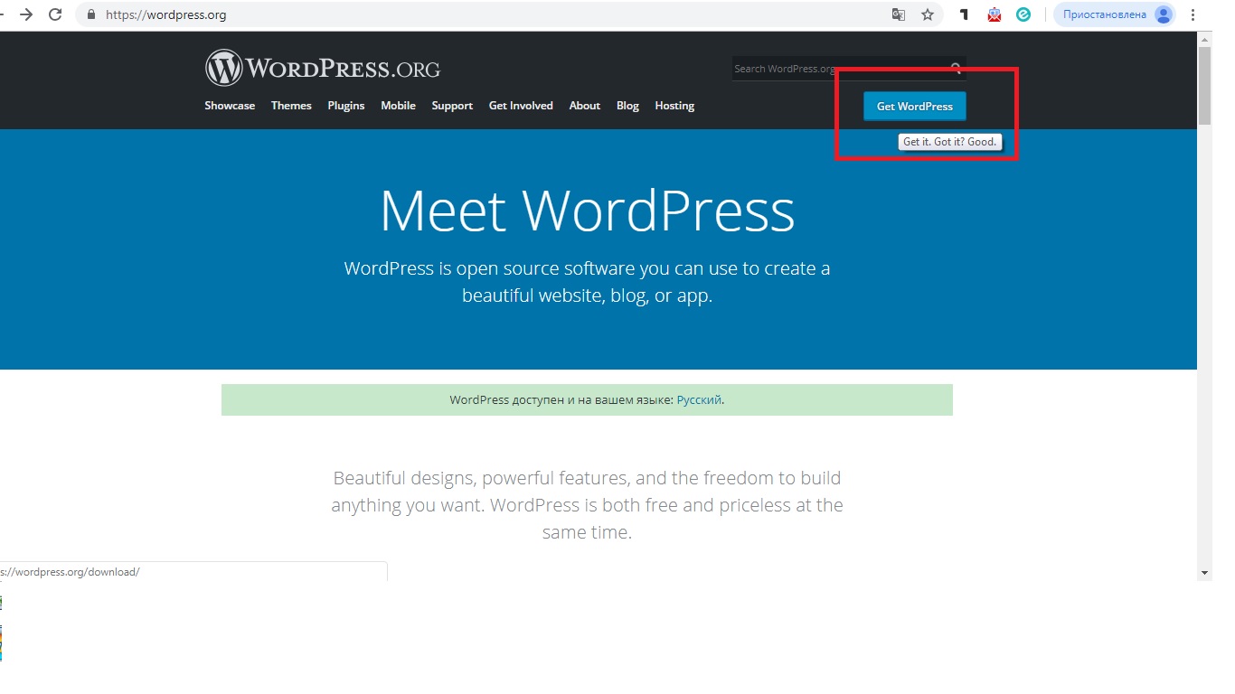This screenshot has width=1235, height=694.
Task: Click the teal 'e' extension icon
Action: (x=1023, y=14)
